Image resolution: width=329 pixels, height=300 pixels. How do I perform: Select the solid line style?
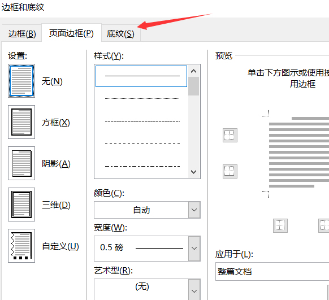point(141,76)
